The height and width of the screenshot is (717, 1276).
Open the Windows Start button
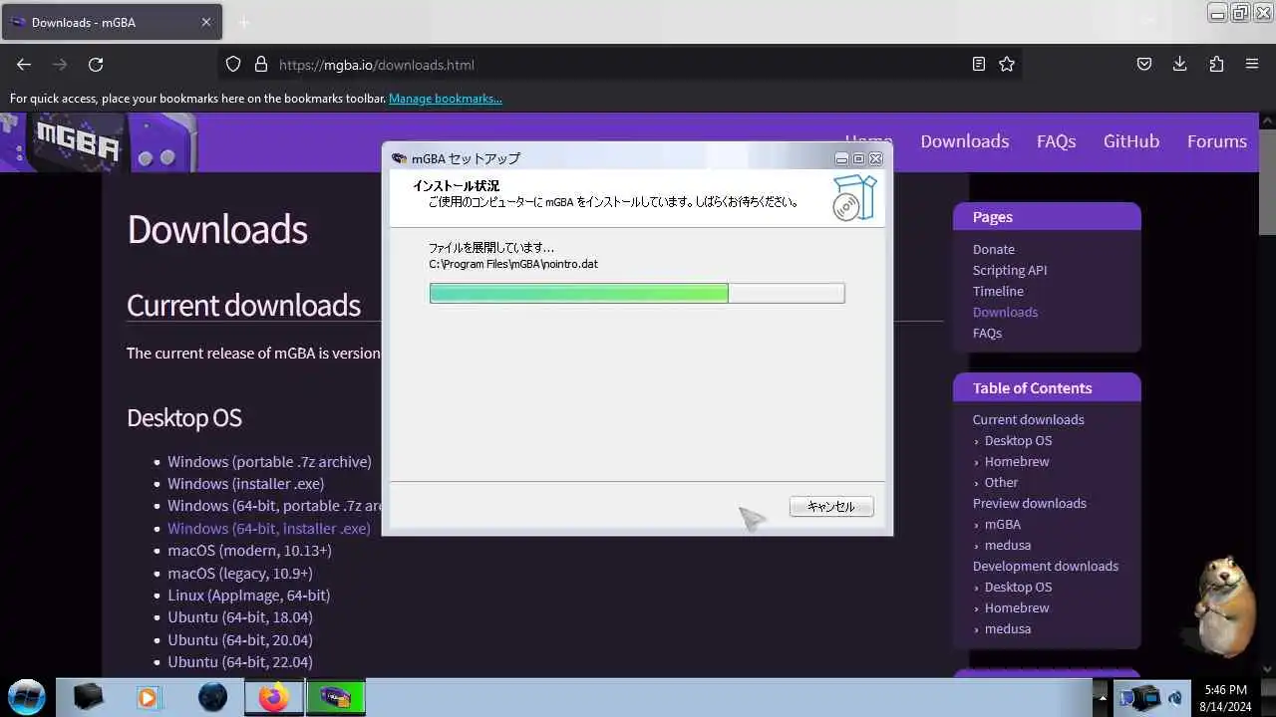click(27, 697)
